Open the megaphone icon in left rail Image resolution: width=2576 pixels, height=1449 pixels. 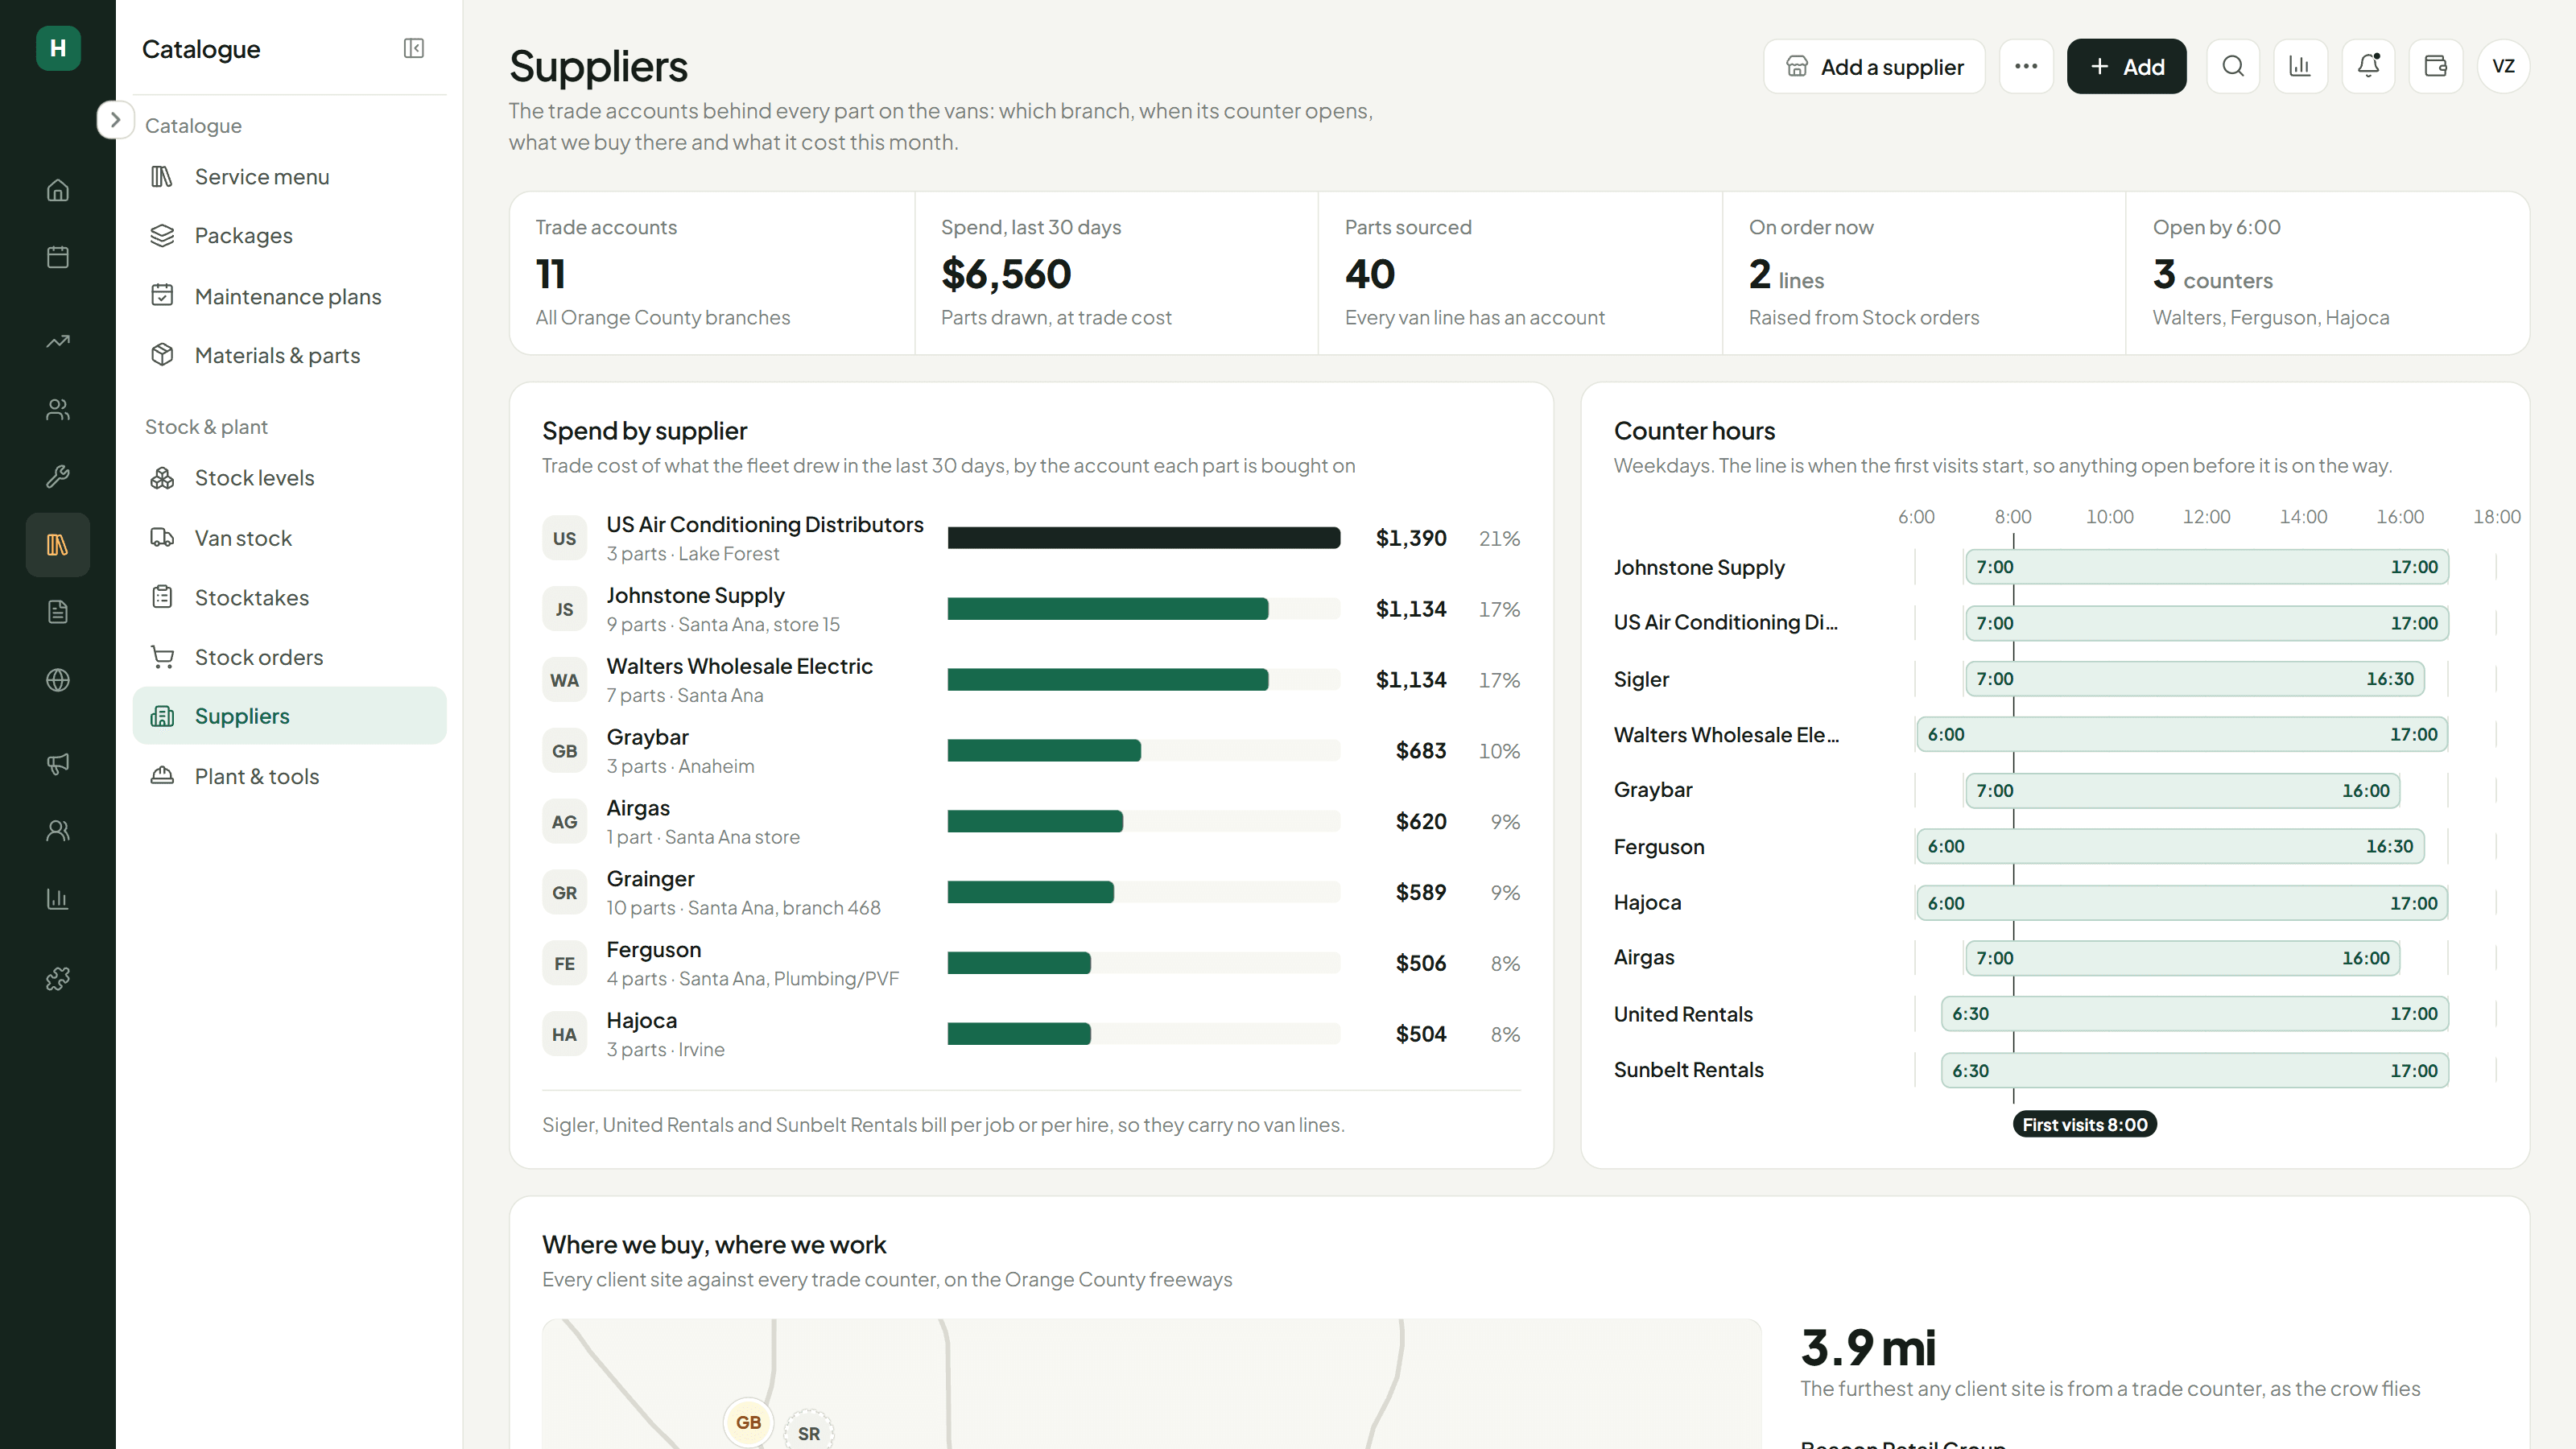point(58,764)
